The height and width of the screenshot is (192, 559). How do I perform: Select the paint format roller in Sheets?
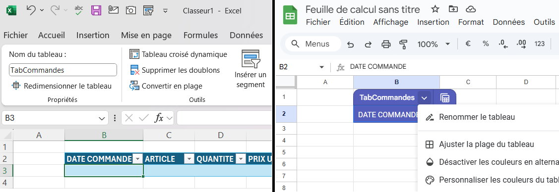pyautogui.click(x=404, y=44)
